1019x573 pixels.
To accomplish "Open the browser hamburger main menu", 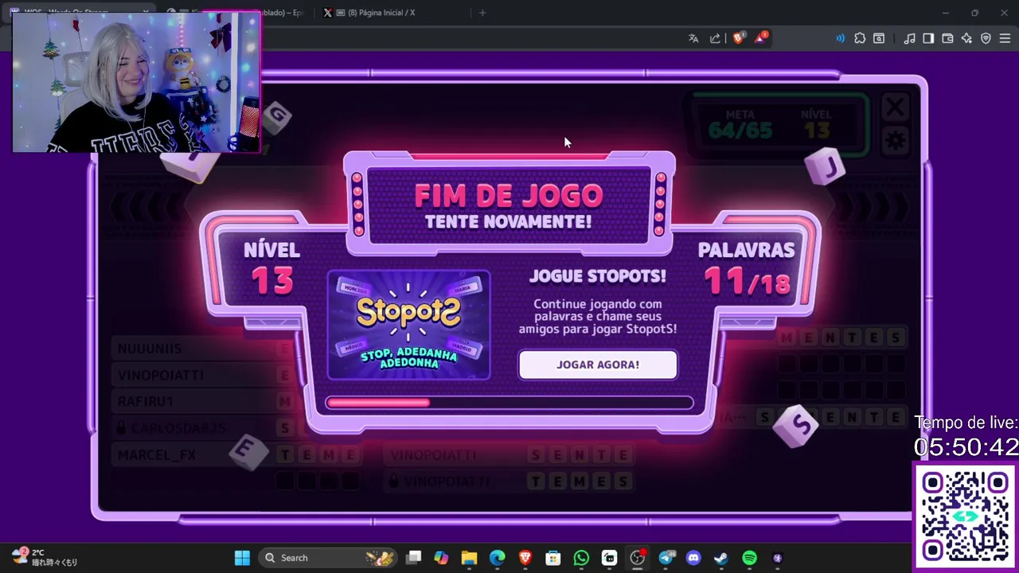I will 1005,38.
